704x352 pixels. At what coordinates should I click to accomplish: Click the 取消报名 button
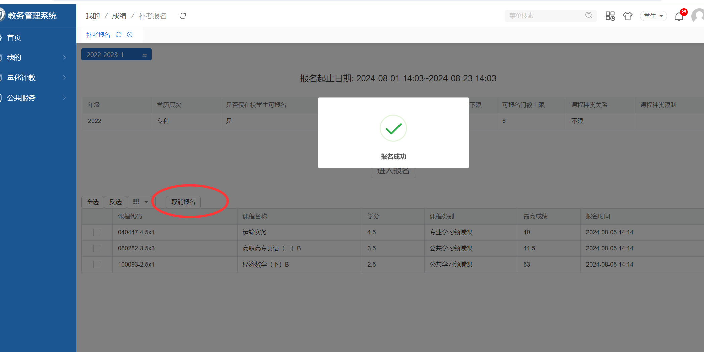pyautogui.click(x=183, y=202)
